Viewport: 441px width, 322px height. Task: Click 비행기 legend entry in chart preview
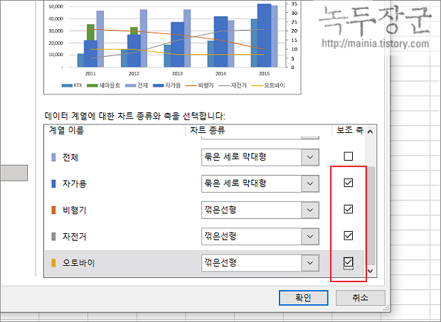tap(200, 85)
